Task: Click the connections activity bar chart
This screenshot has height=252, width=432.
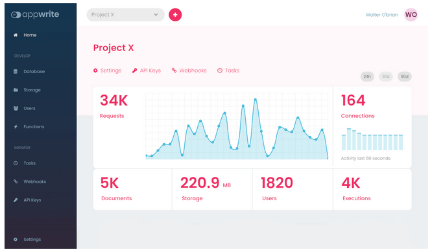Action: click(372, 139)
